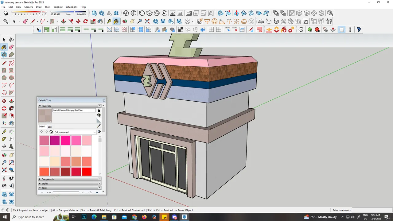Open the Colors-Named materials dropdown
This screenshot has width=393, height=221.
pos(75,132)
